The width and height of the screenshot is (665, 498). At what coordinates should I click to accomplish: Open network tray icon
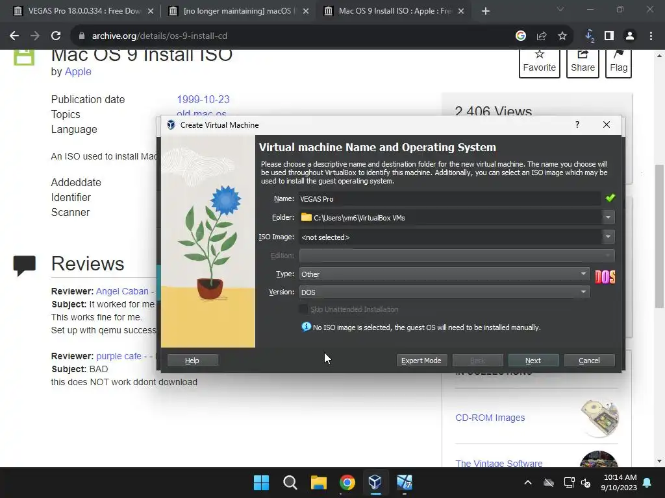point(569,482)
